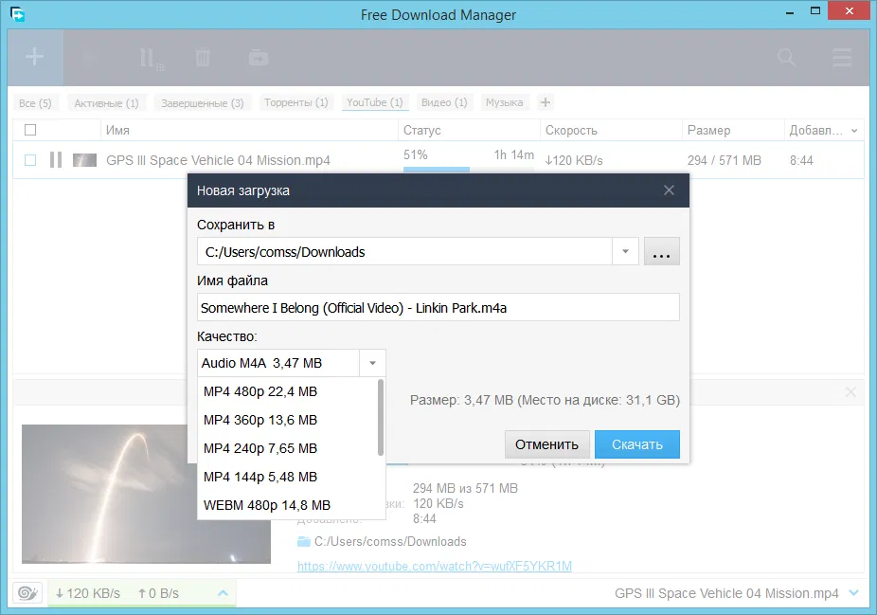The image size is (877, 615).
Task: Click the selected Audio M4A 3,47 MB value
Action: [x=278, y=363]
